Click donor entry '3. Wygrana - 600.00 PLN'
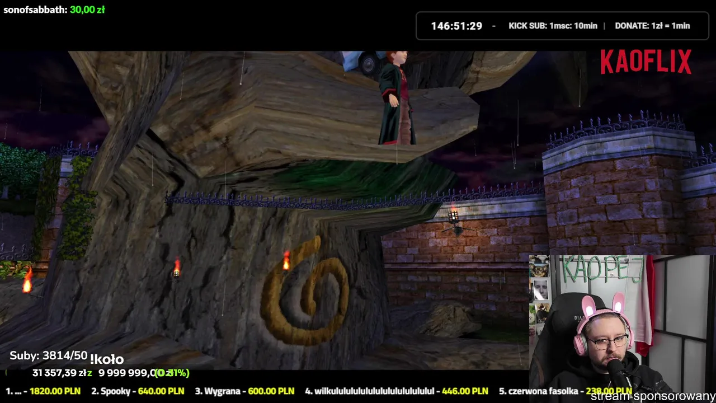Viewport: 716px width, 403px height. point(244,391)
